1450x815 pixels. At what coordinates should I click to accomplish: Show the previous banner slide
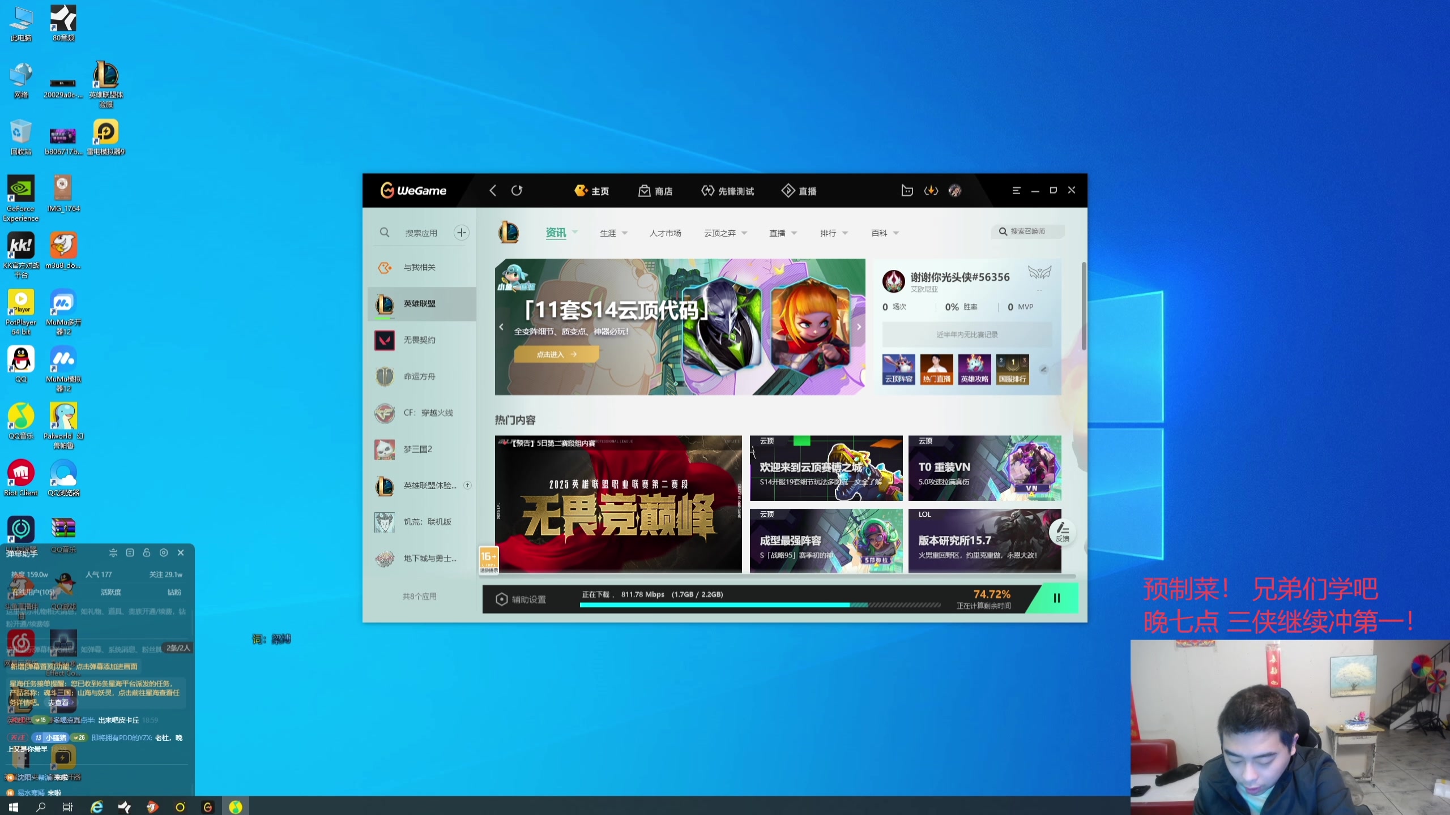(501, 327)
